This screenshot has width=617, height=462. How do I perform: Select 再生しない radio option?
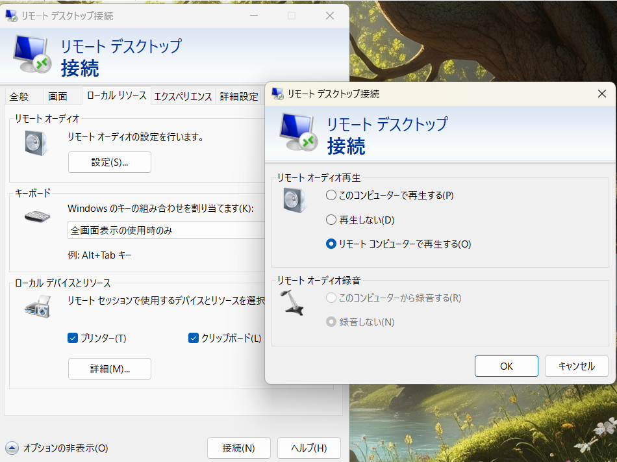(332, 220)
